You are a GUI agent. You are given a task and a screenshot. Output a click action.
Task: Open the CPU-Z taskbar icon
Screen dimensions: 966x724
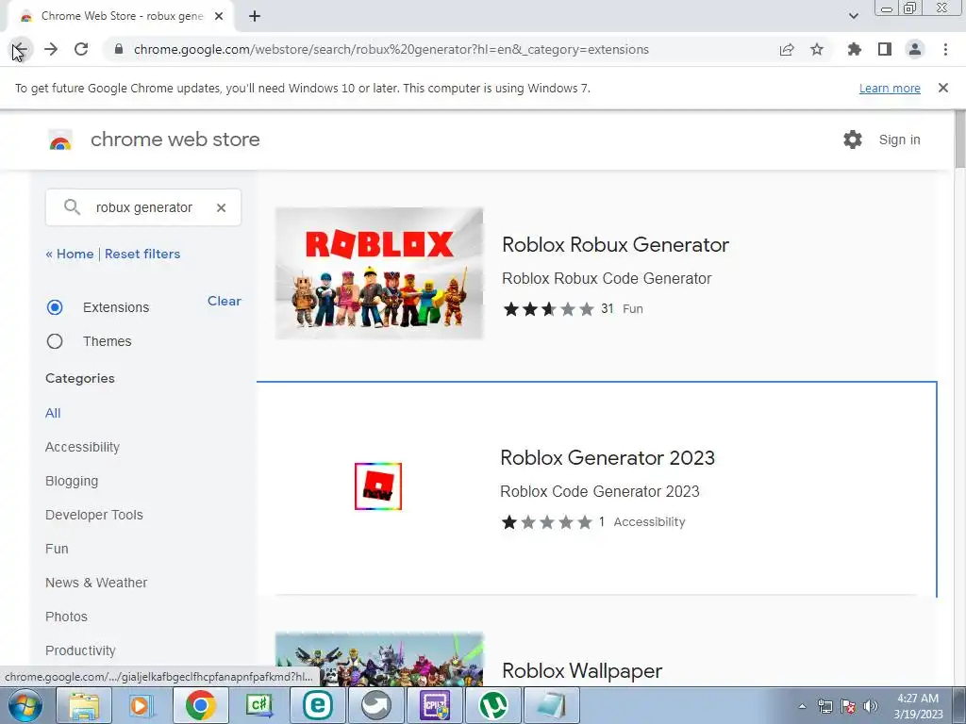435,705
